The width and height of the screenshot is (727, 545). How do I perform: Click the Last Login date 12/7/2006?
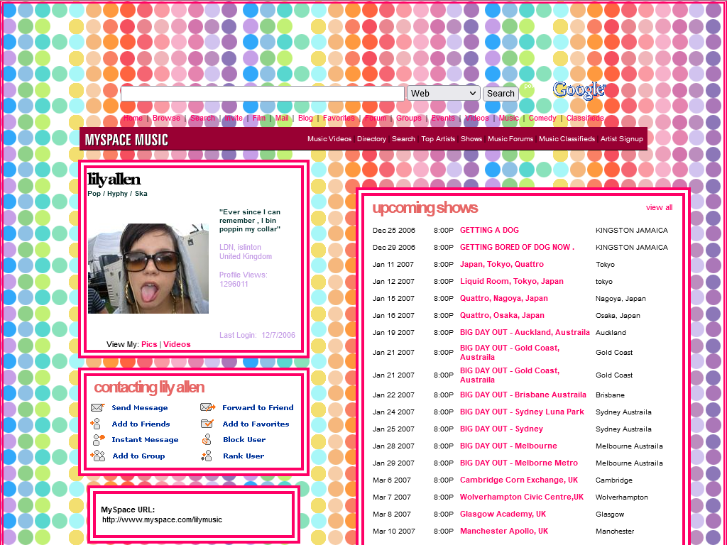click(278, 335)
